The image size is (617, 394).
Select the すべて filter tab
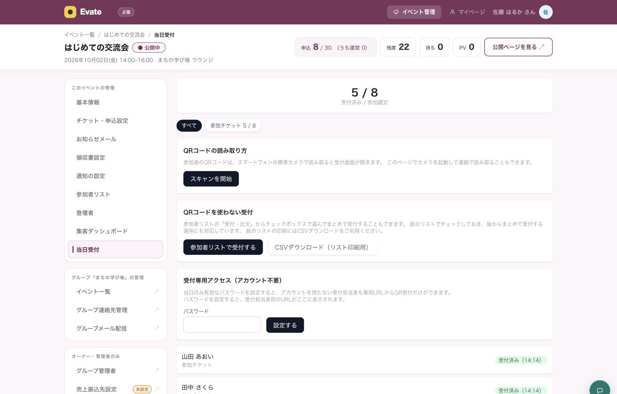tap(189, 125)
